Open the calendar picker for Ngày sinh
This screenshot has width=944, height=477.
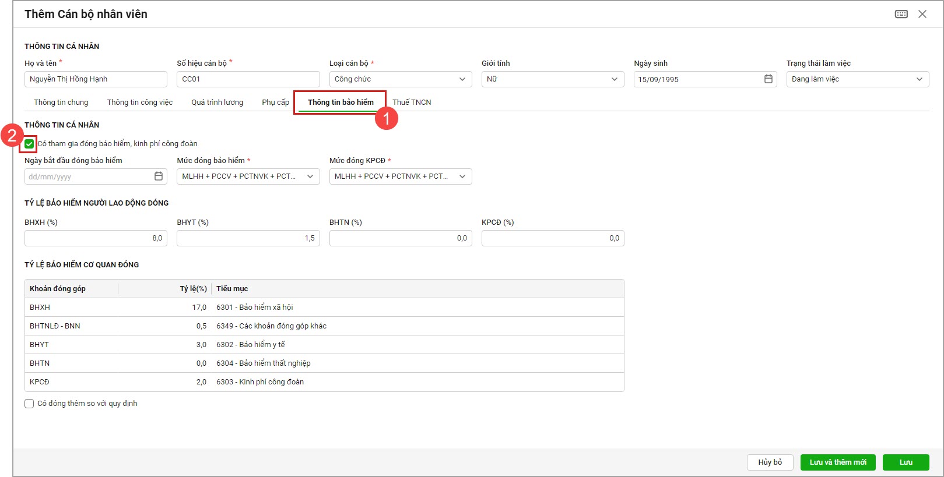click(x=768, y=79)
